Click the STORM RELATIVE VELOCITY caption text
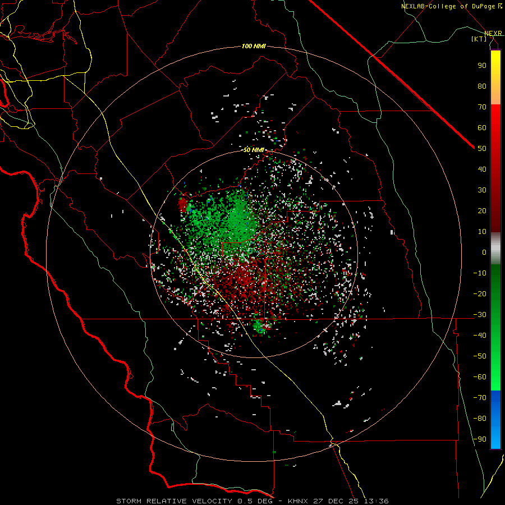Screen dimensions: 505x505 (x=174, y=501)
